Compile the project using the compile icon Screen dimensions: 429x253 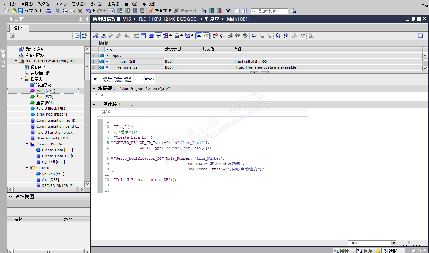(112, 11)
